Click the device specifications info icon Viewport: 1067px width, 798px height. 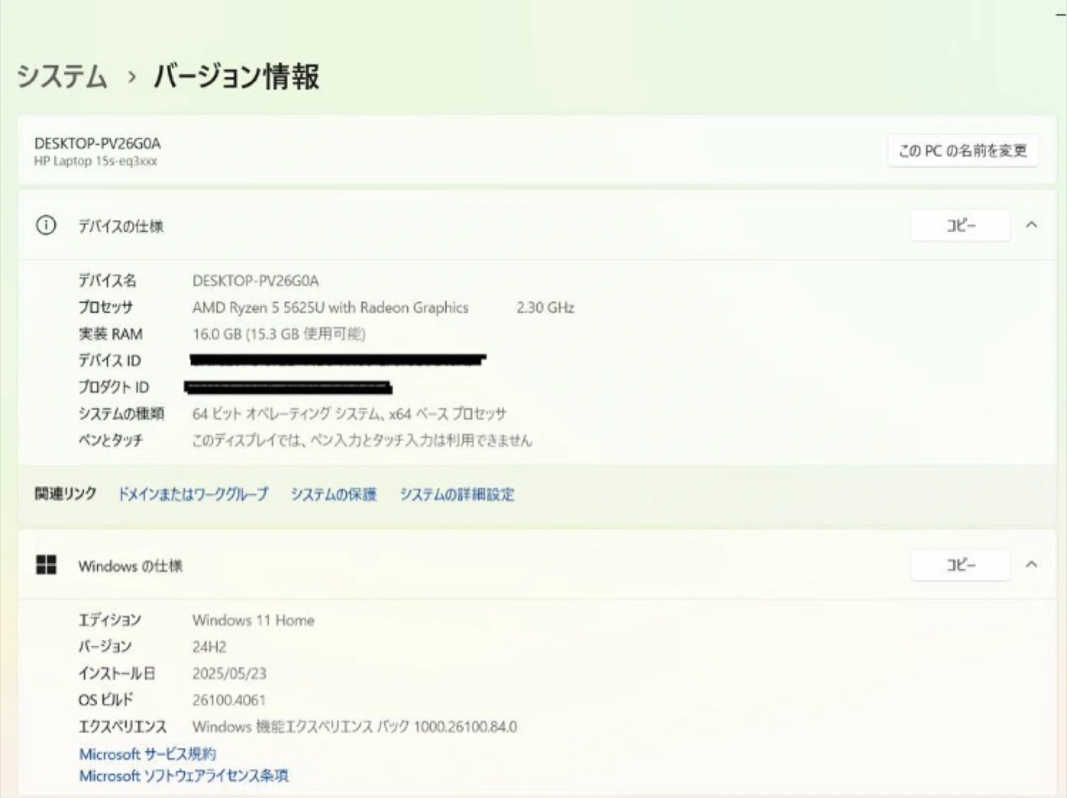pos(46,225)
